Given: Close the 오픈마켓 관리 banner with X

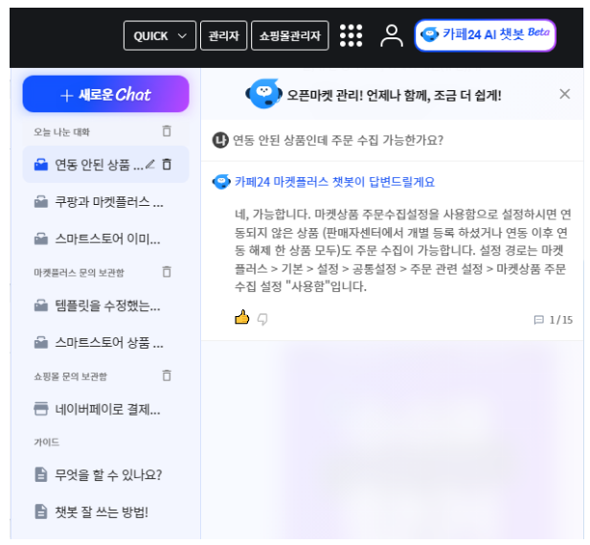Looking at the screenshot, I should (x=564, y=94).
